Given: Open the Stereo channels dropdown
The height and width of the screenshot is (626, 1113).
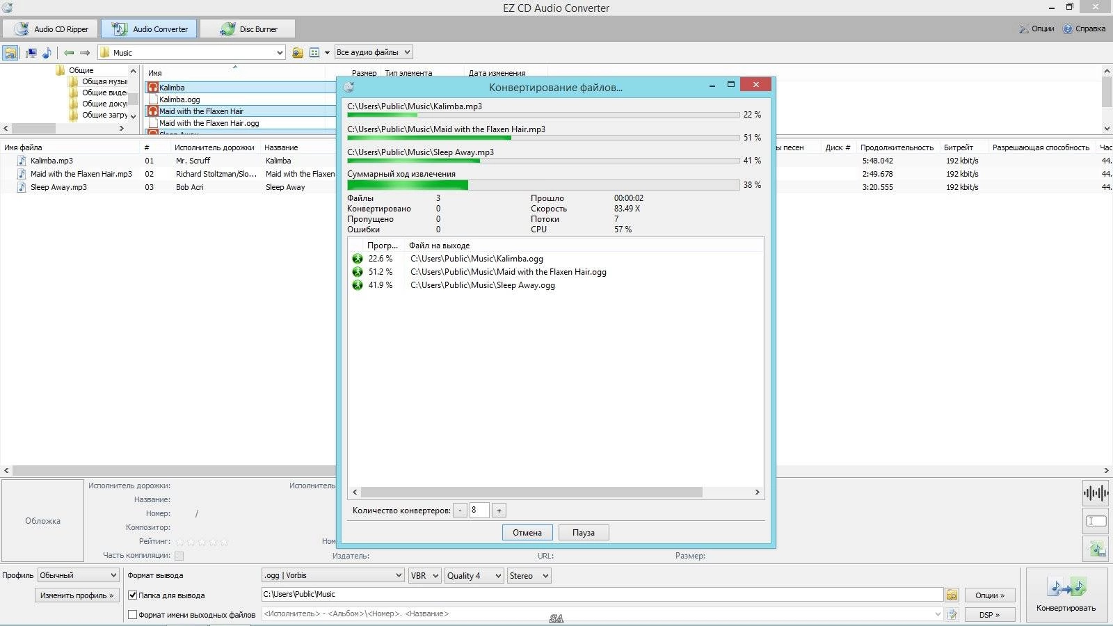Looking at the screenshot, I should tap(529, 575).
